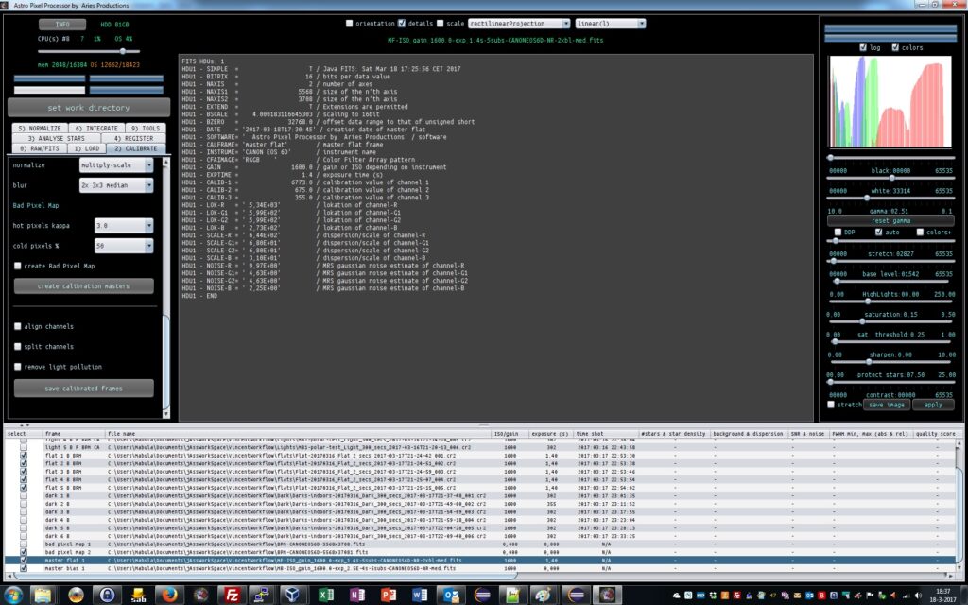The height and width of the screenshot is (605, 968).
Task: Click the CPU usage slider handle
Action: click(x=123, y=51)
